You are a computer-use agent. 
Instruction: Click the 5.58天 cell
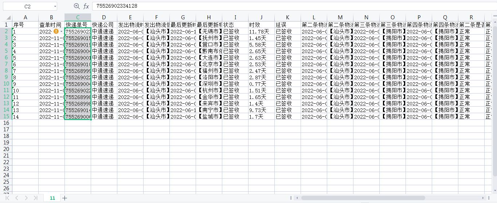pyautogui.click(x=261, y=44)
